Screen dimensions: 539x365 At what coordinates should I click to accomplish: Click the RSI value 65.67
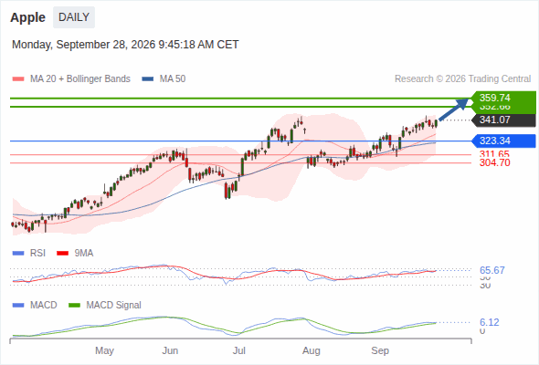492,270
